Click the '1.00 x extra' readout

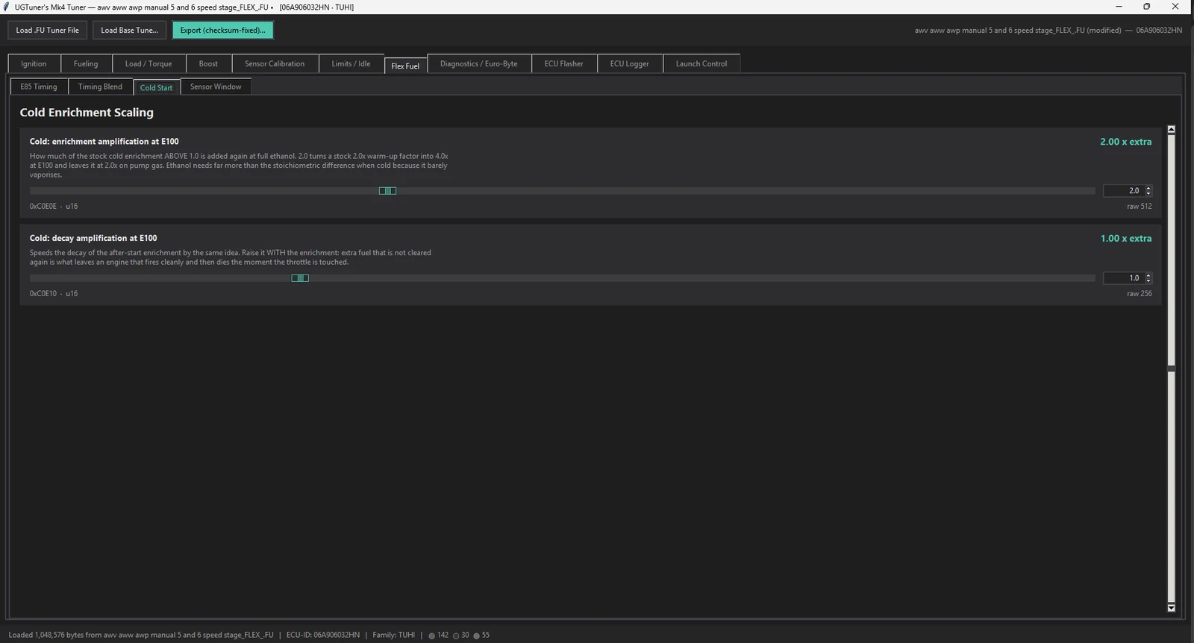(1125, 239)
